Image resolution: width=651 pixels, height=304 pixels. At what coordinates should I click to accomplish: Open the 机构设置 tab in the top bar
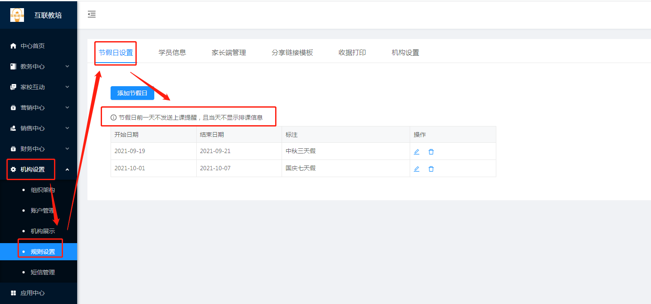pos(405,53)
